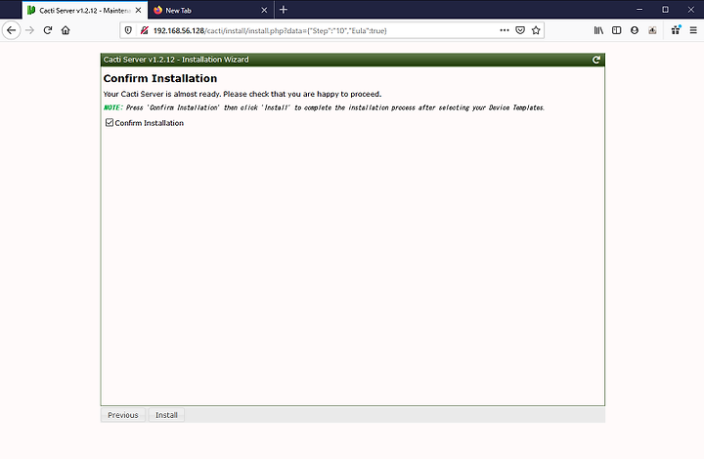
Task: Save page to Pocket icon
Action: tap(520, 30)
